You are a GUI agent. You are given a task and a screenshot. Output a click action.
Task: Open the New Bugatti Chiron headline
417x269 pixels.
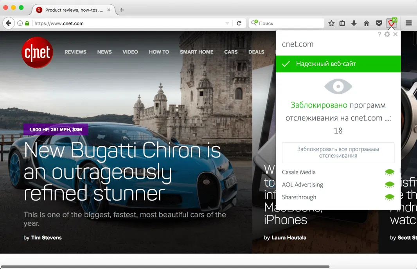click(x=122, y=171)
